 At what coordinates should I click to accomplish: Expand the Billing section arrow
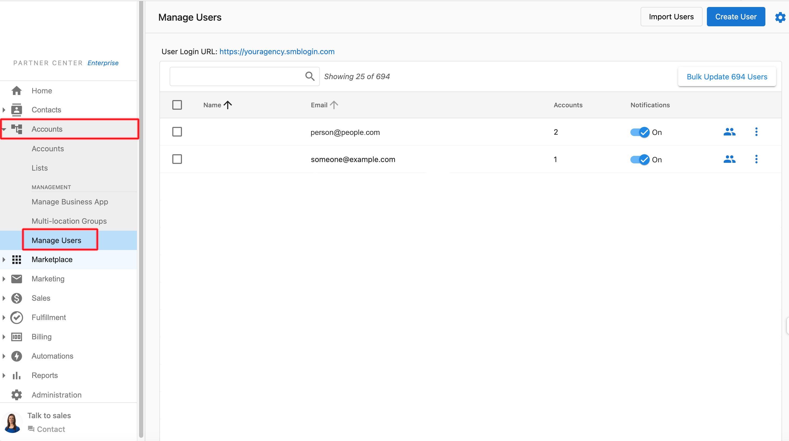click(x=4, y=337)
